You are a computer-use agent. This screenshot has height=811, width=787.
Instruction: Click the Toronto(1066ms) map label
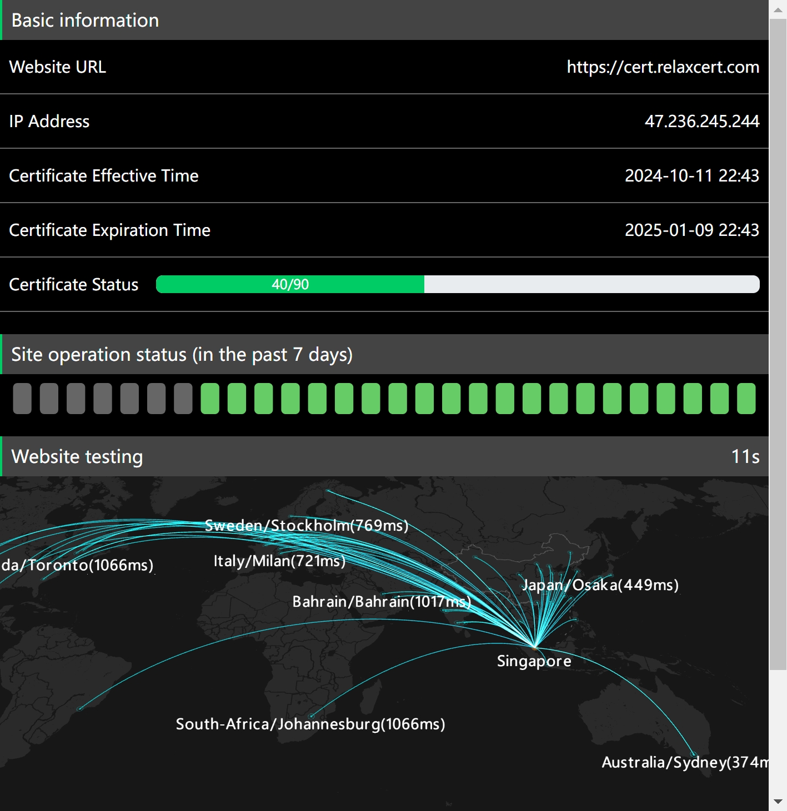pos(77,565)
